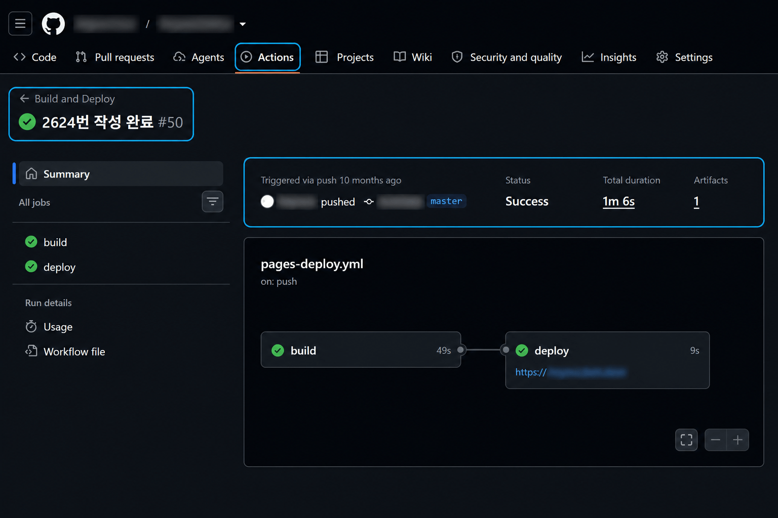778x518 pixels.
Task: Click the back arrow beside Build and Deploy
Action: [24, 99]
